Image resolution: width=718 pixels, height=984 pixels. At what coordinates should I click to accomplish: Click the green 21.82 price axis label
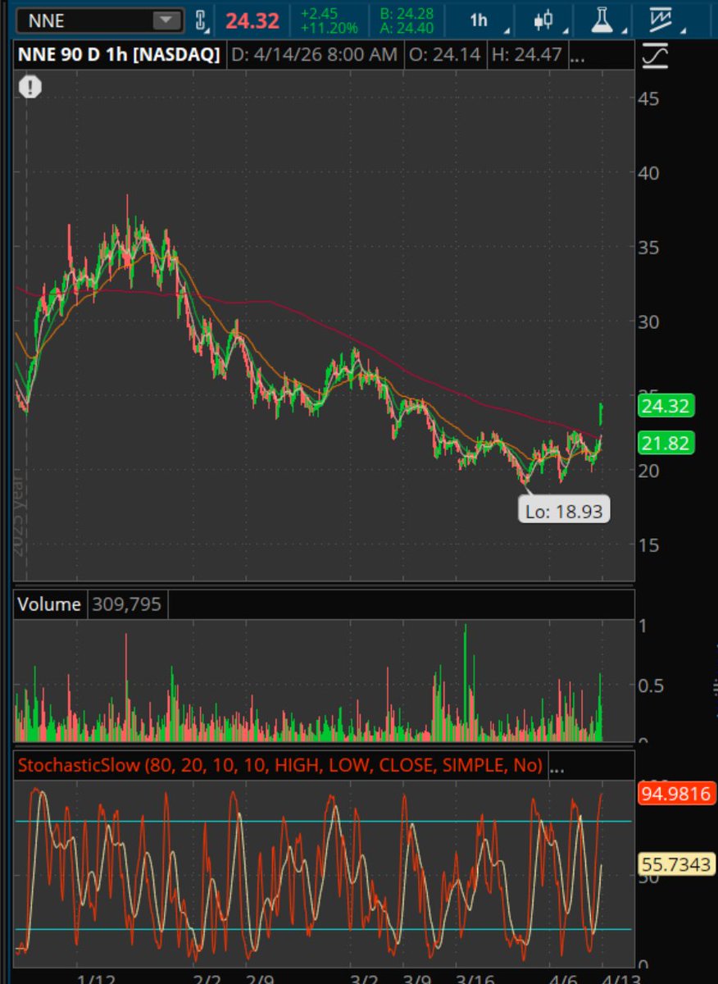point(666,443)
